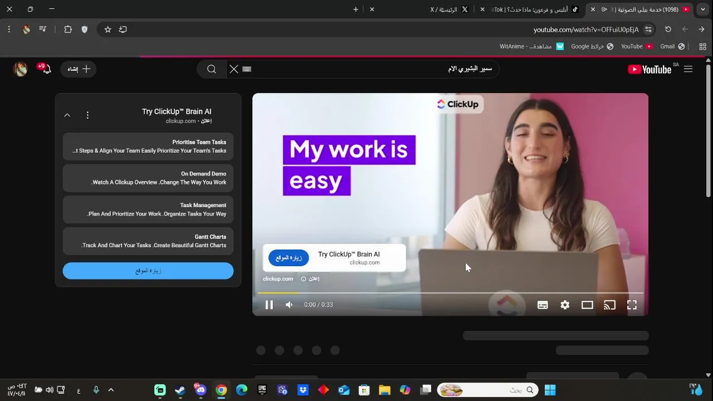Open the Windows Start button
713x401 pixels.
click(550, 390)
